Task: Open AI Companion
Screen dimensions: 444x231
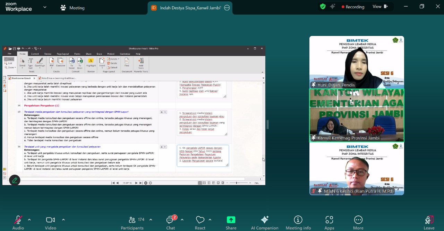Action: coord(265,222)
